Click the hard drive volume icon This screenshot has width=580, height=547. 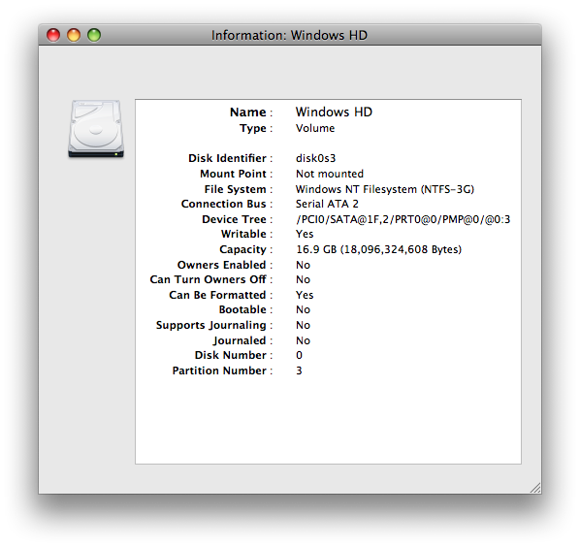click(x=96, y=129)
